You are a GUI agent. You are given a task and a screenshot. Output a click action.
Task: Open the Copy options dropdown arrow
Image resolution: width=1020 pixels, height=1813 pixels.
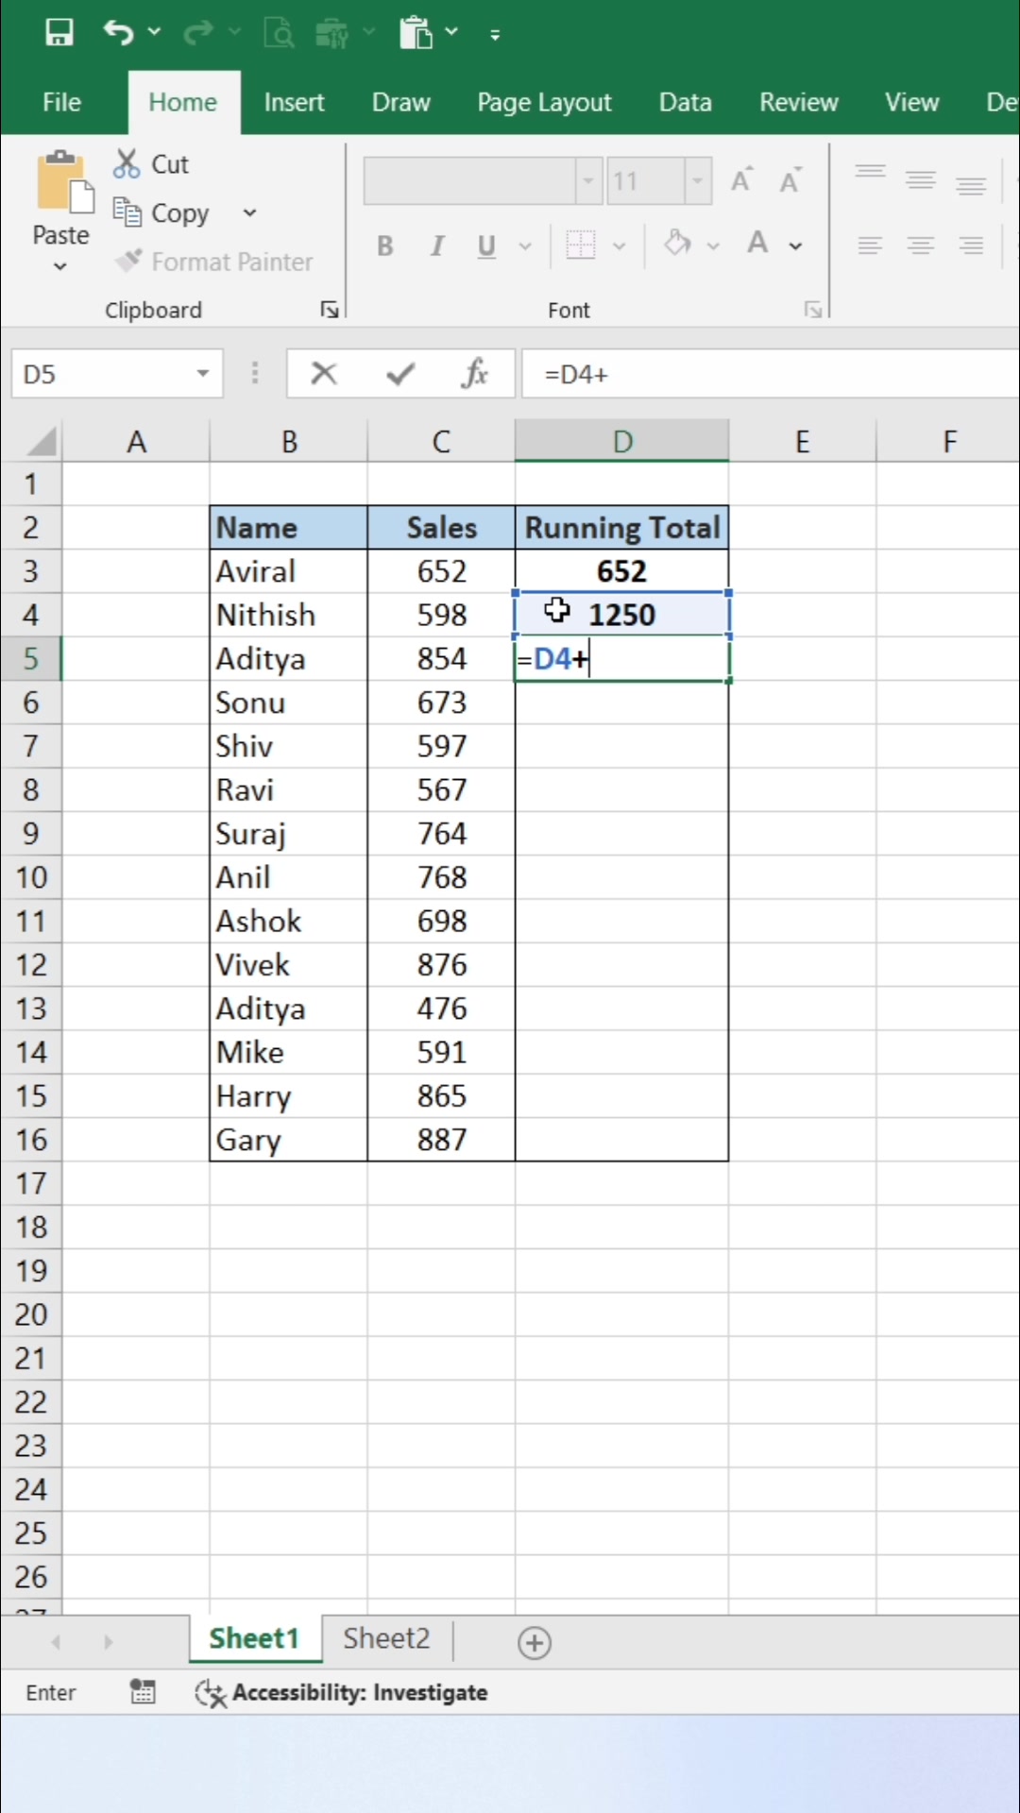click(x=249, y=213)
